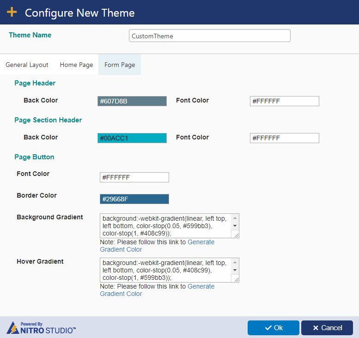Select the Form Page tab
The image size is (359, 338).
click(x=120, y=65)
